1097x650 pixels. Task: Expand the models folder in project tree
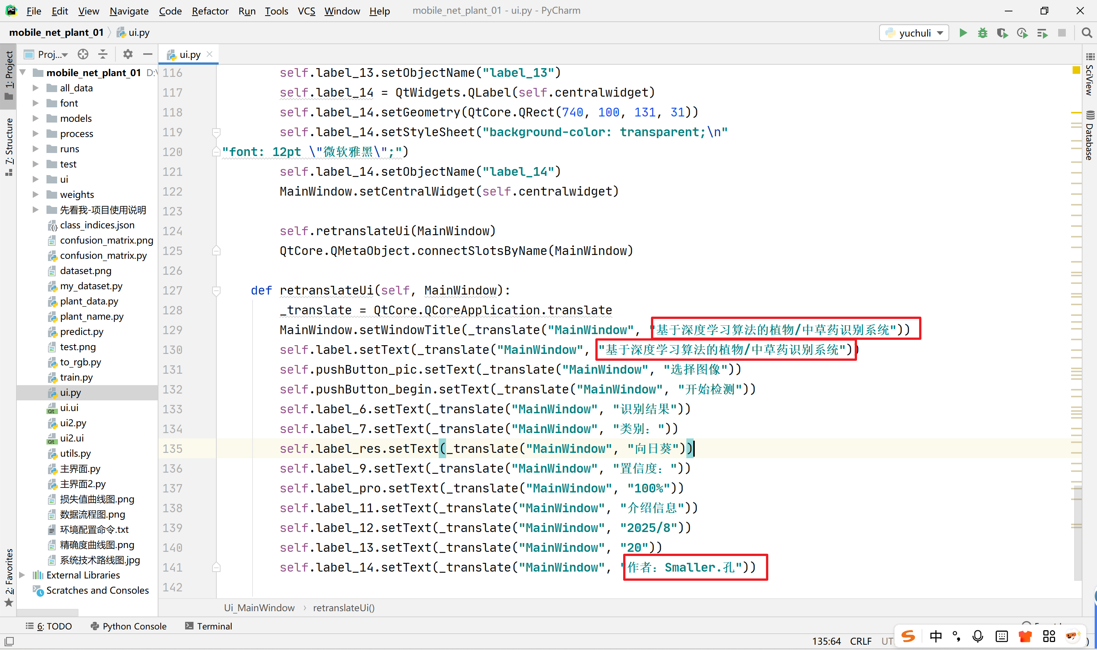tap(36, 118)
